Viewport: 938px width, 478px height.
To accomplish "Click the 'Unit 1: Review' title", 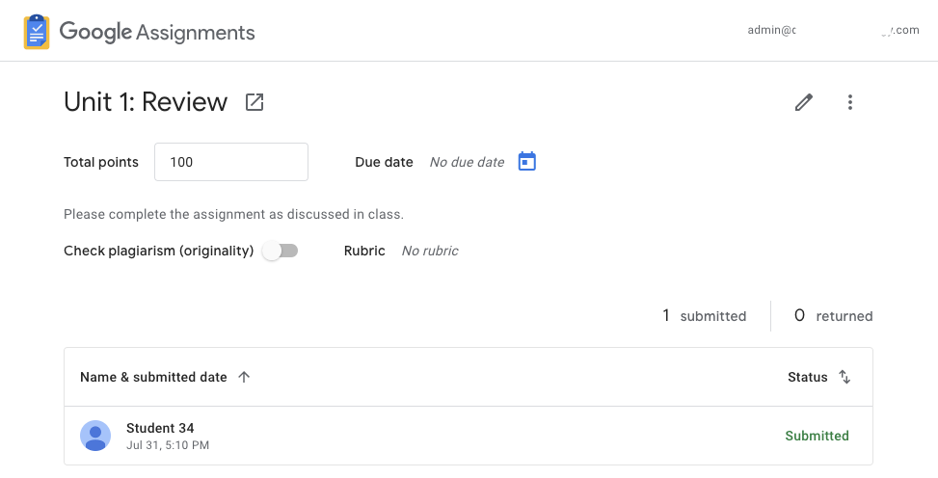I will tap(146, 102).
